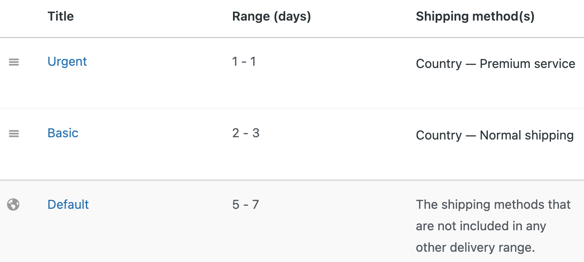Image resolution: width=584 pixels, height=262 pixels.
Task: Click the Range (days) column header
Action: point(271,16)
